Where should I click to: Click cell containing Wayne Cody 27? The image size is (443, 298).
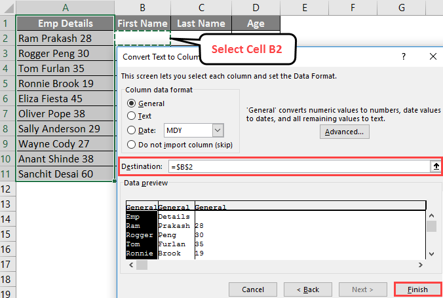[x=66, y=144]
